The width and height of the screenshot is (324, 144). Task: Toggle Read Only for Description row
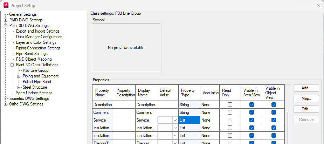pyautogui.click(x=230, y=105)
